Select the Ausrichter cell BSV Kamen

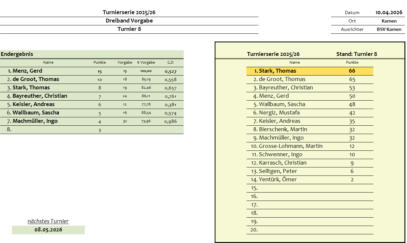[x=389, y=29]
